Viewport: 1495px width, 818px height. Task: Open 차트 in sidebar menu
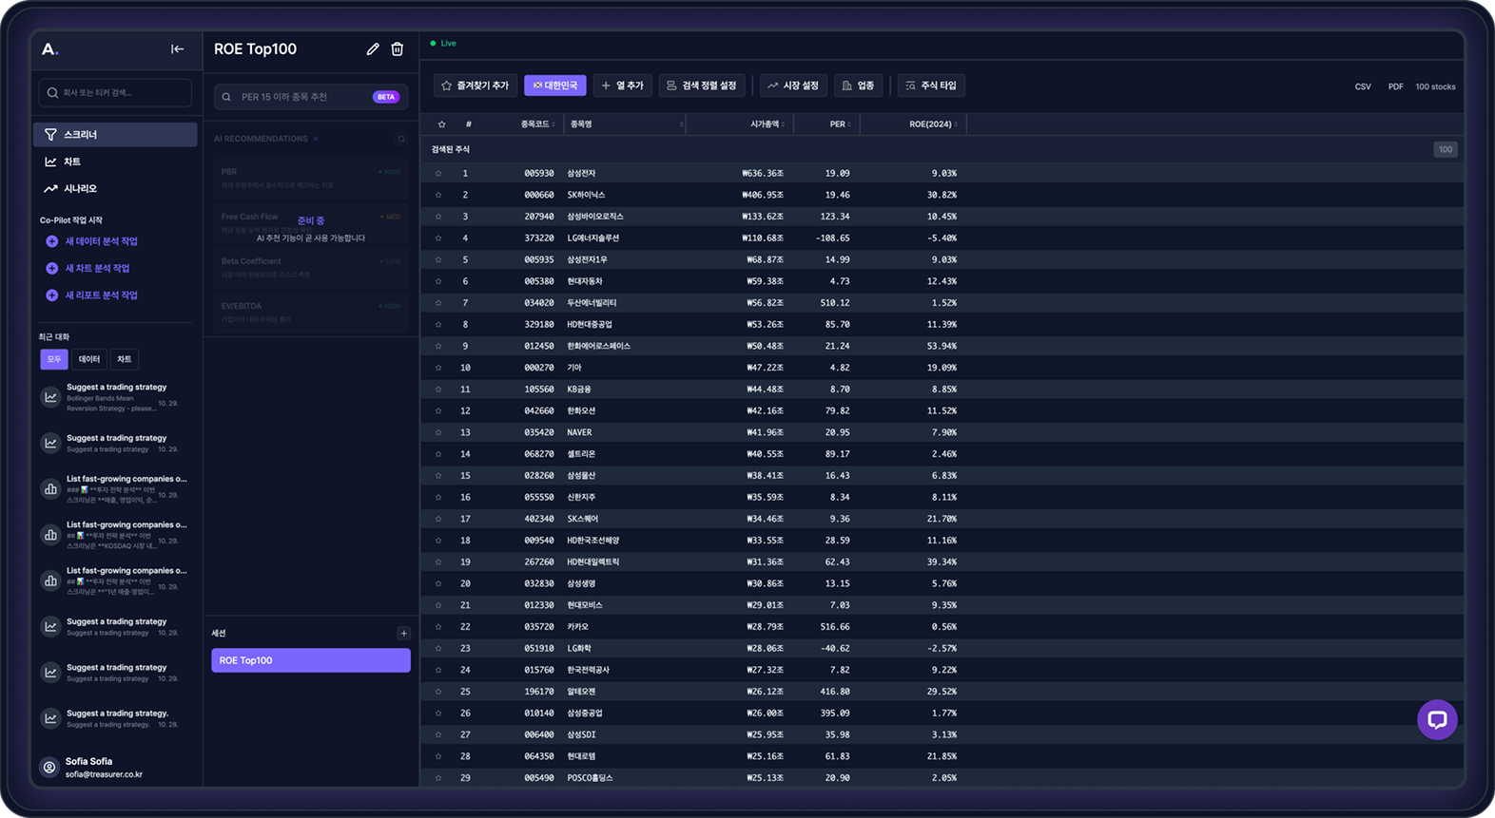pyautogui.click(x=72, y=162)
